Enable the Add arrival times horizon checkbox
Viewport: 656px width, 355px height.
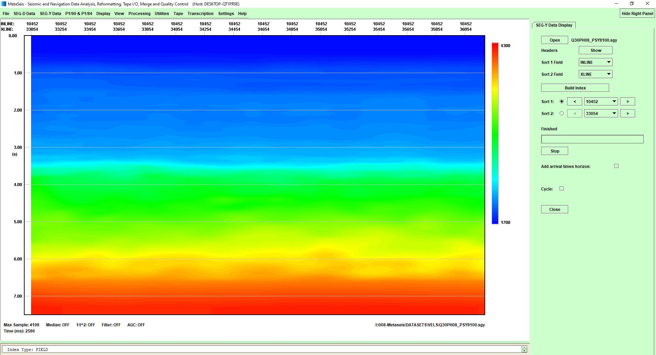[616, 166]
